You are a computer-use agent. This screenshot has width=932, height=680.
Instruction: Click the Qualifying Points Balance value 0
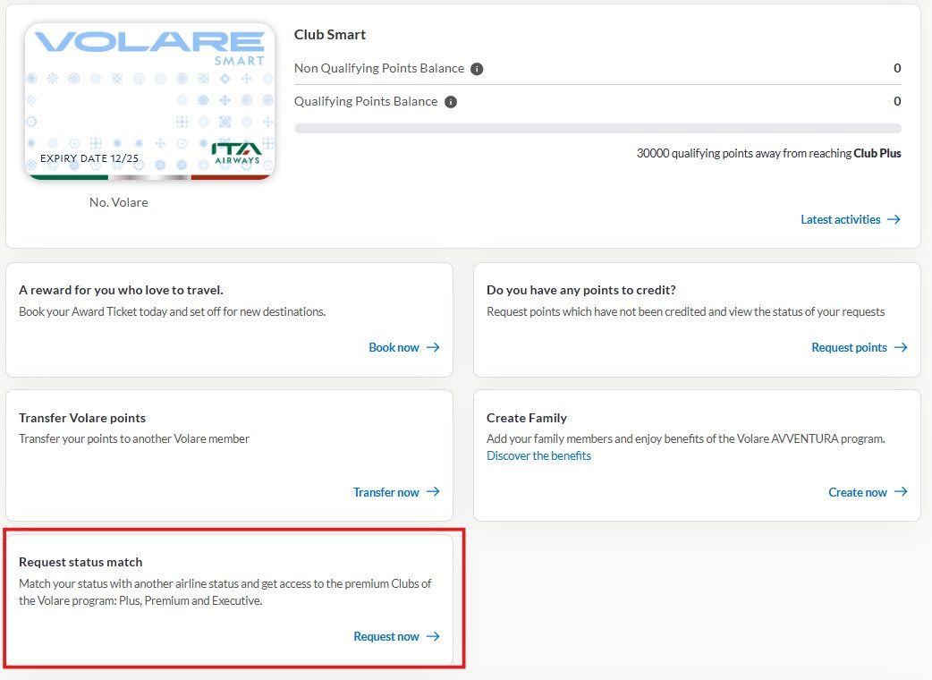click(897, 102)
